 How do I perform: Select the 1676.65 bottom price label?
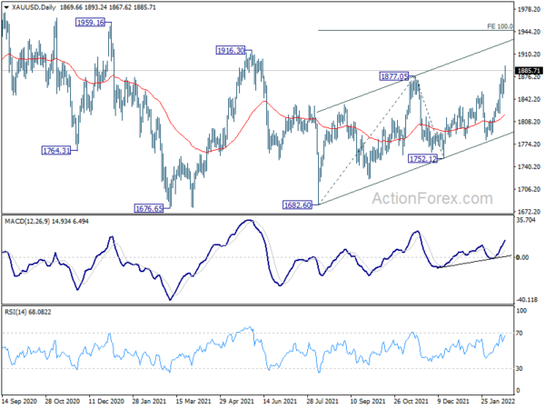(149, 208)
